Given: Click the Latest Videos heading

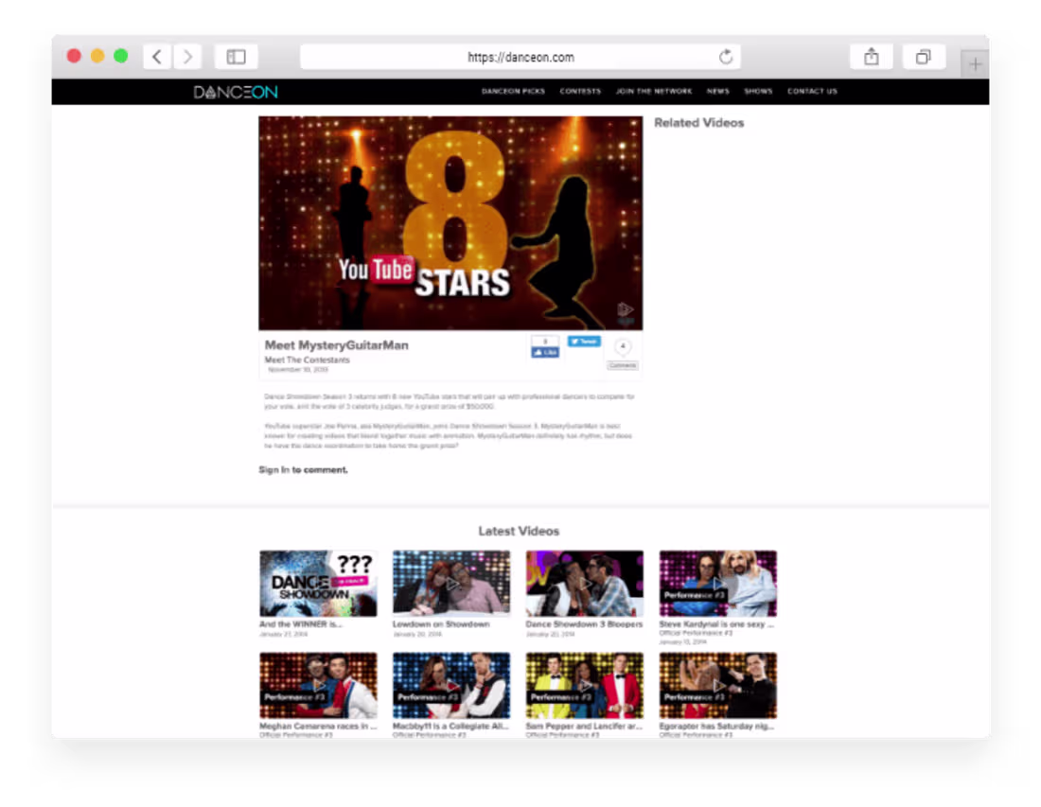Looking at the screenshot, I should coord(520,531).
